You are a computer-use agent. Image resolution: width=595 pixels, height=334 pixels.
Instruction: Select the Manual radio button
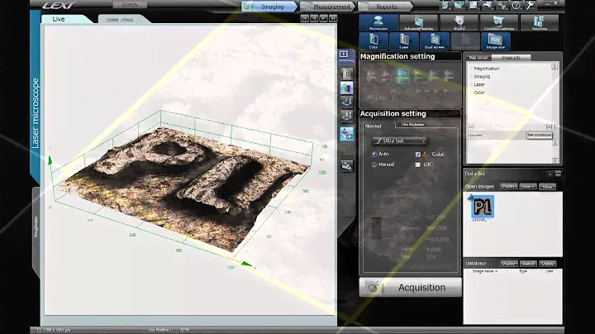[x=374, y=165]
